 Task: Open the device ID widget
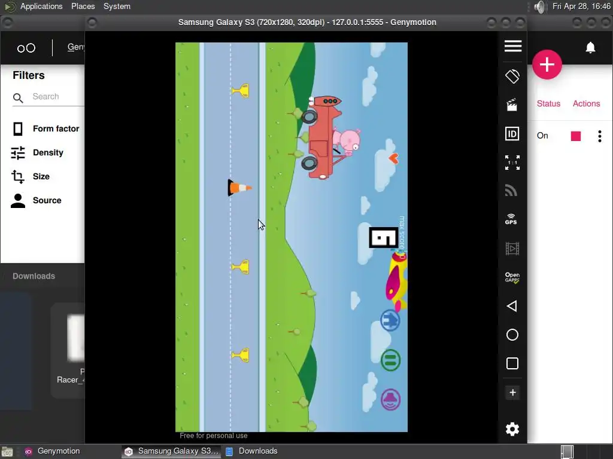pos(512,134)
